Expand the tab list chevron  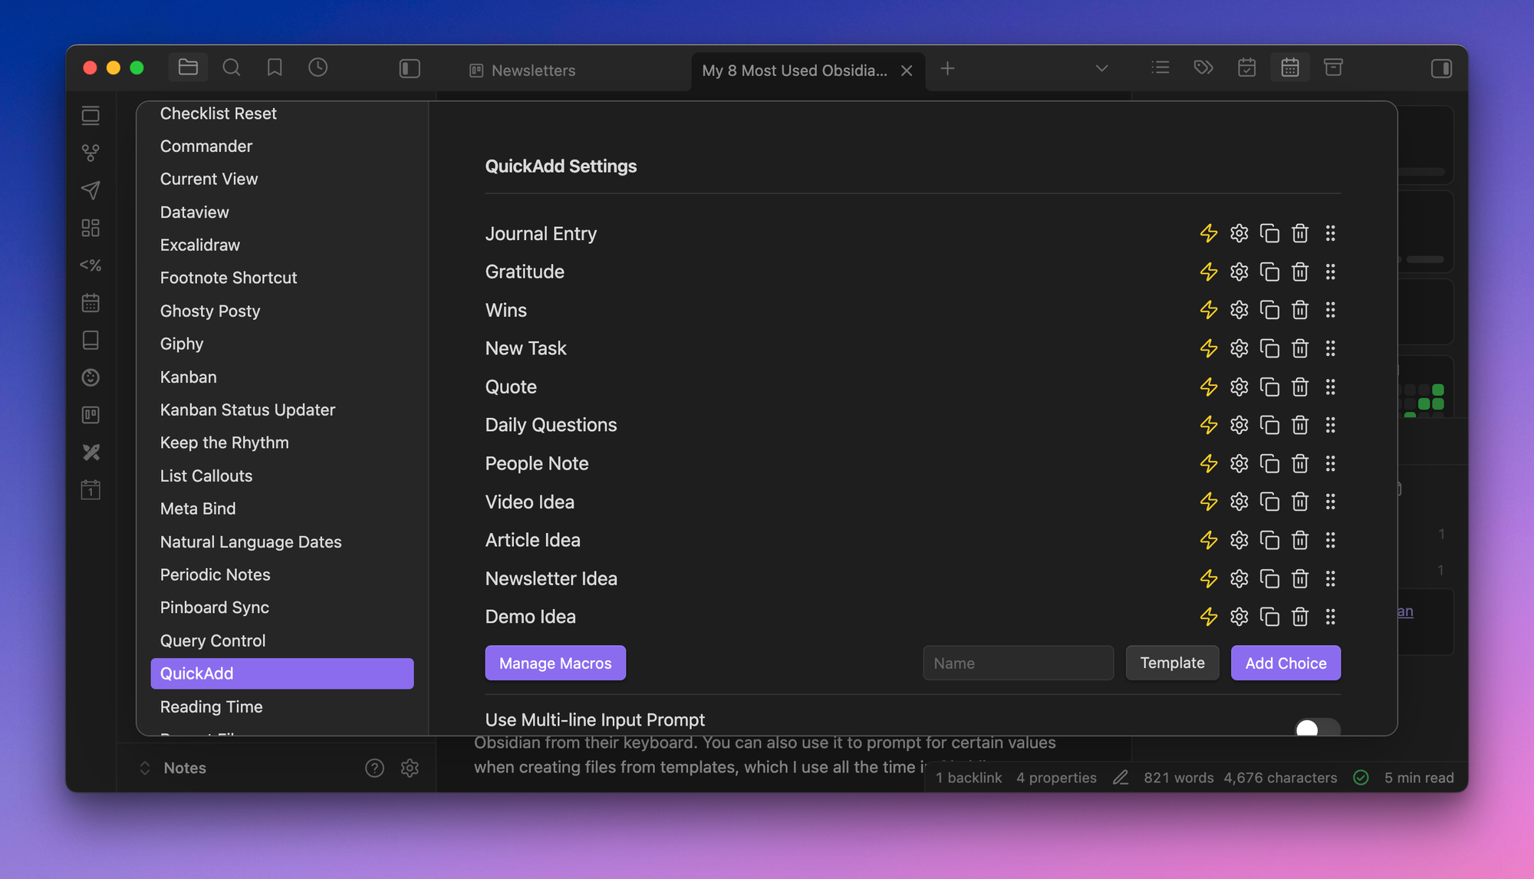tap(1101, 69)
